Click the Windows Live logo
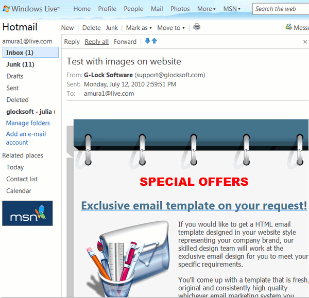This screenshot has width=309, height=298. pyautogui.click(x=31, y=9)
